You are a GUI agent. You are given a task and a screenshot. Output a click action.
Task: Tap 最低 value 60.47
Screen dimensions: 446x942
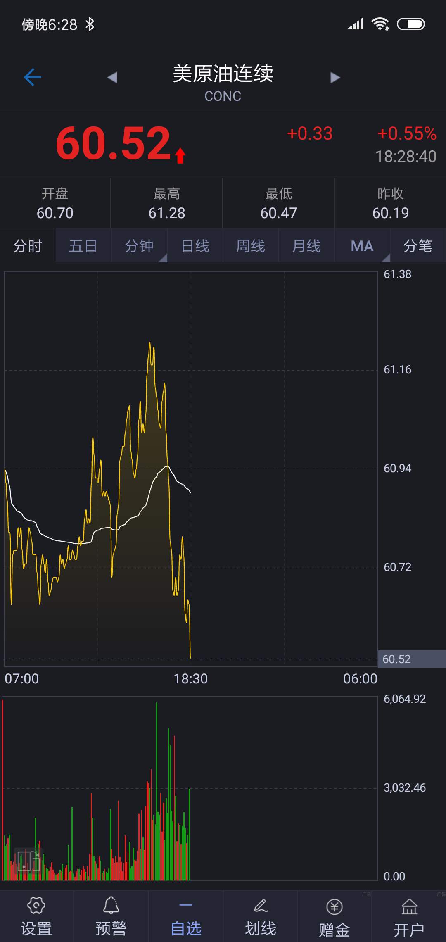click(279, 213)
